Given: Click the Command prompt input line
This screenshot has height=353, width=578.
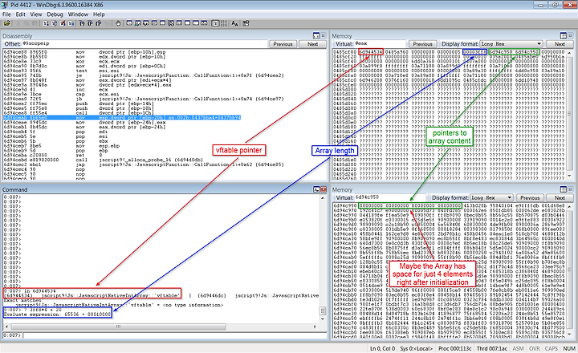Looking at the screenshot, I should click(174, 335).
